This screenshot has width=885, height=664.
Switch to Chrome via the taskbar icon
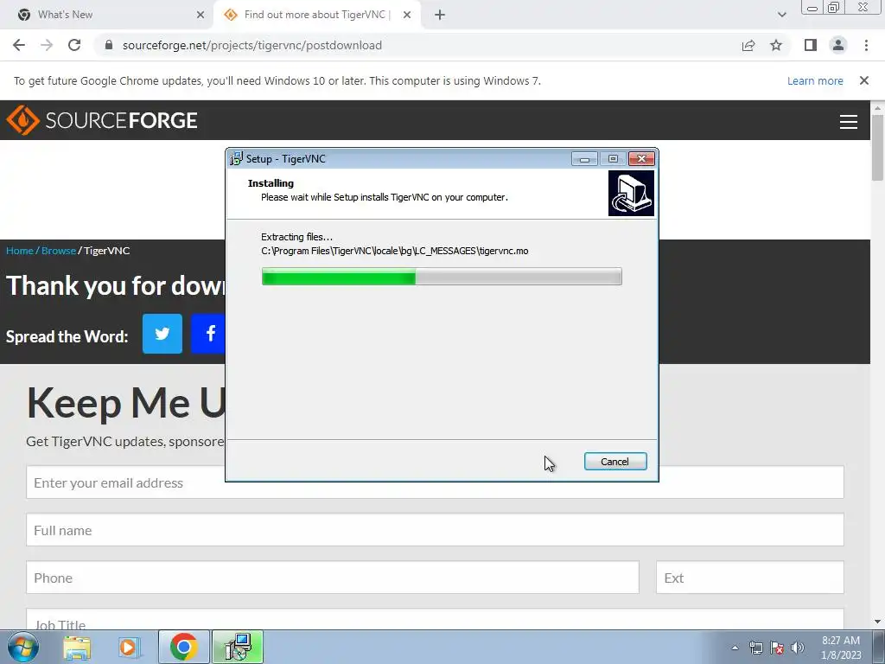[x=183, y=647]
